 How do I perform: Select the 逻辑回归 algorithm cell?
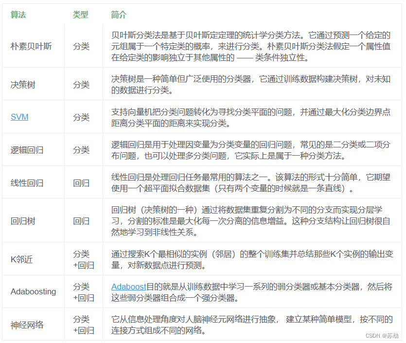tap(27, 150)
